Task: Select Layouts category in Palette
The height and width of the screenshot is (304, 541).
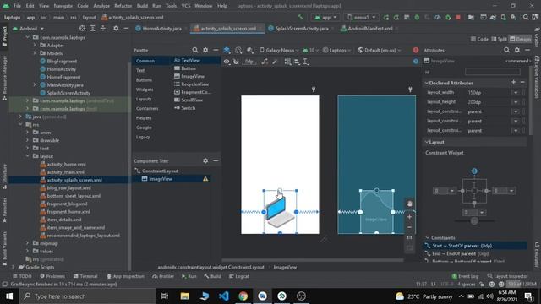Action: (x=144, y=99)
